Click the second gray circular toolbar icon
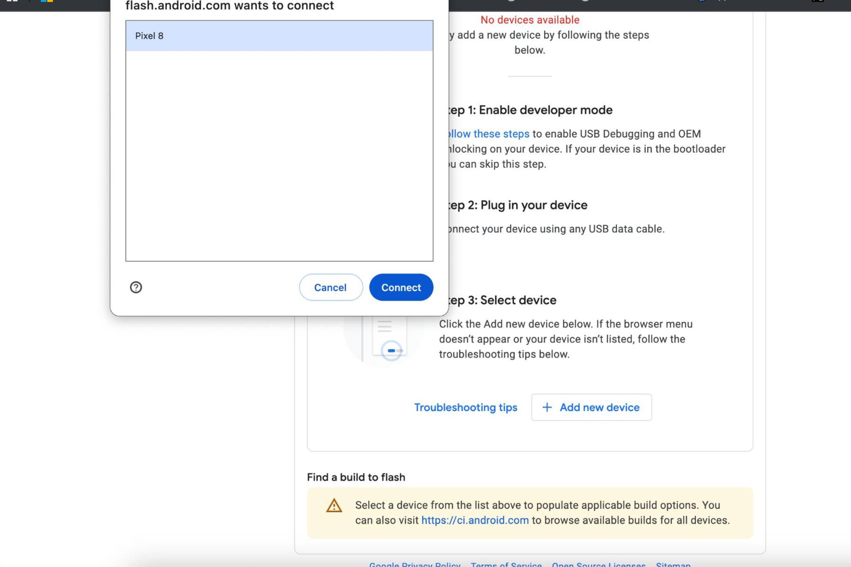851x567 pixels. pos(586,1)
